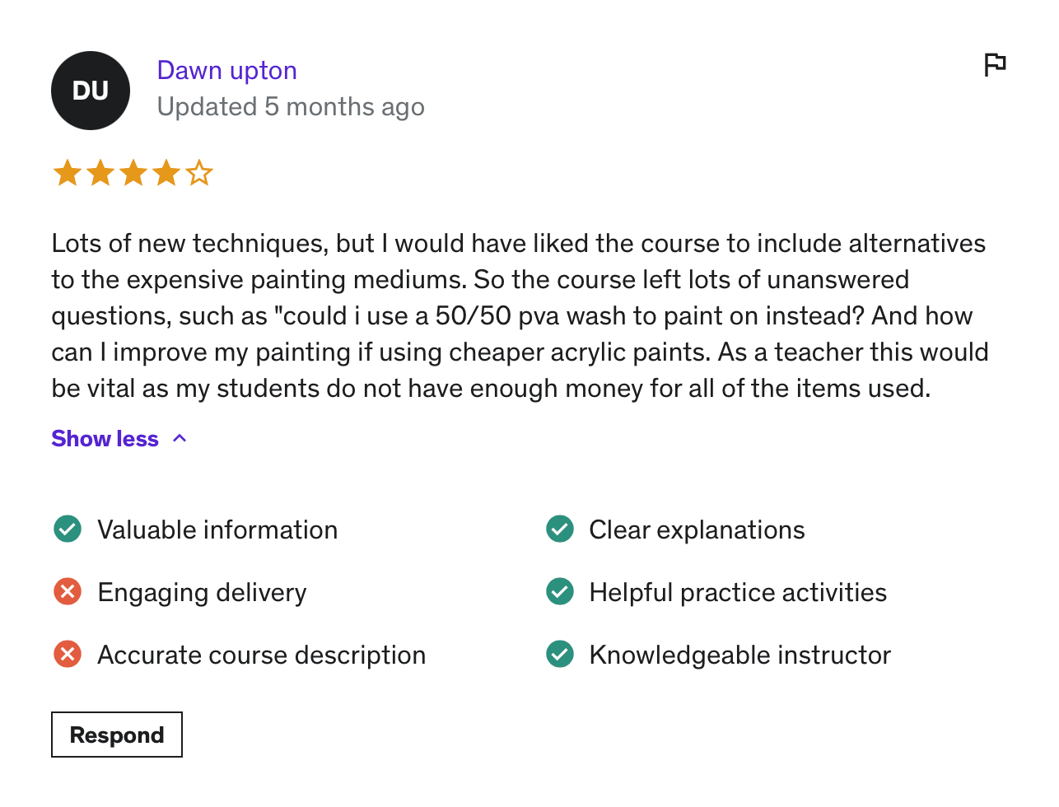Click the Knowledgeable instructor label
This screenshot has height=807, width=1059.
tap(739, 655)
